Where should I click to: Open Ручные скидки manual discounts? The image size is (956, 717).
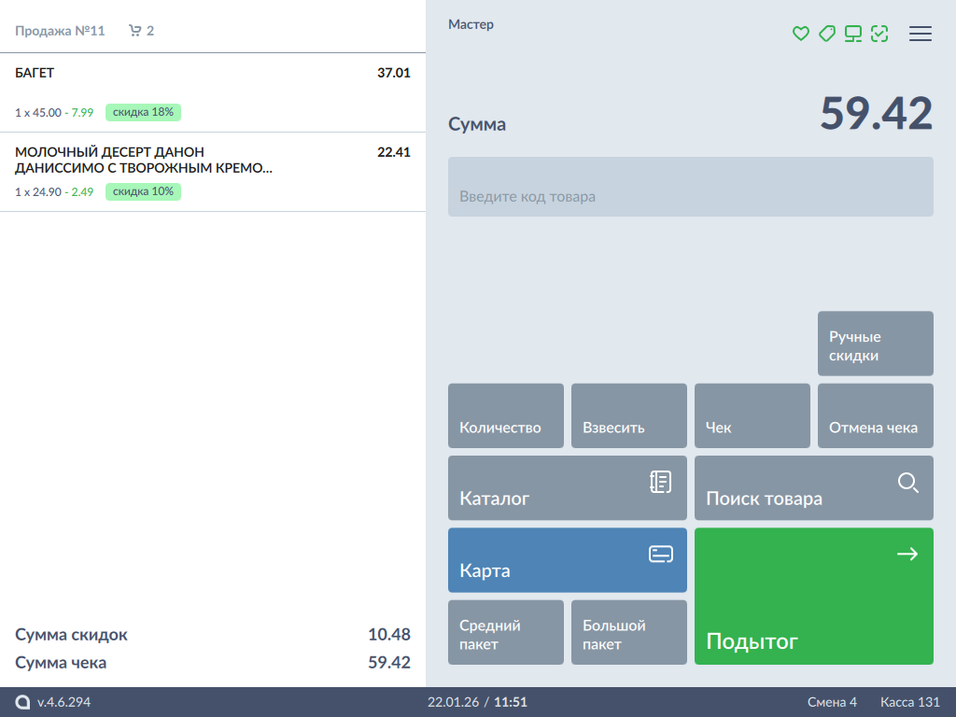(x=875, y=344)
